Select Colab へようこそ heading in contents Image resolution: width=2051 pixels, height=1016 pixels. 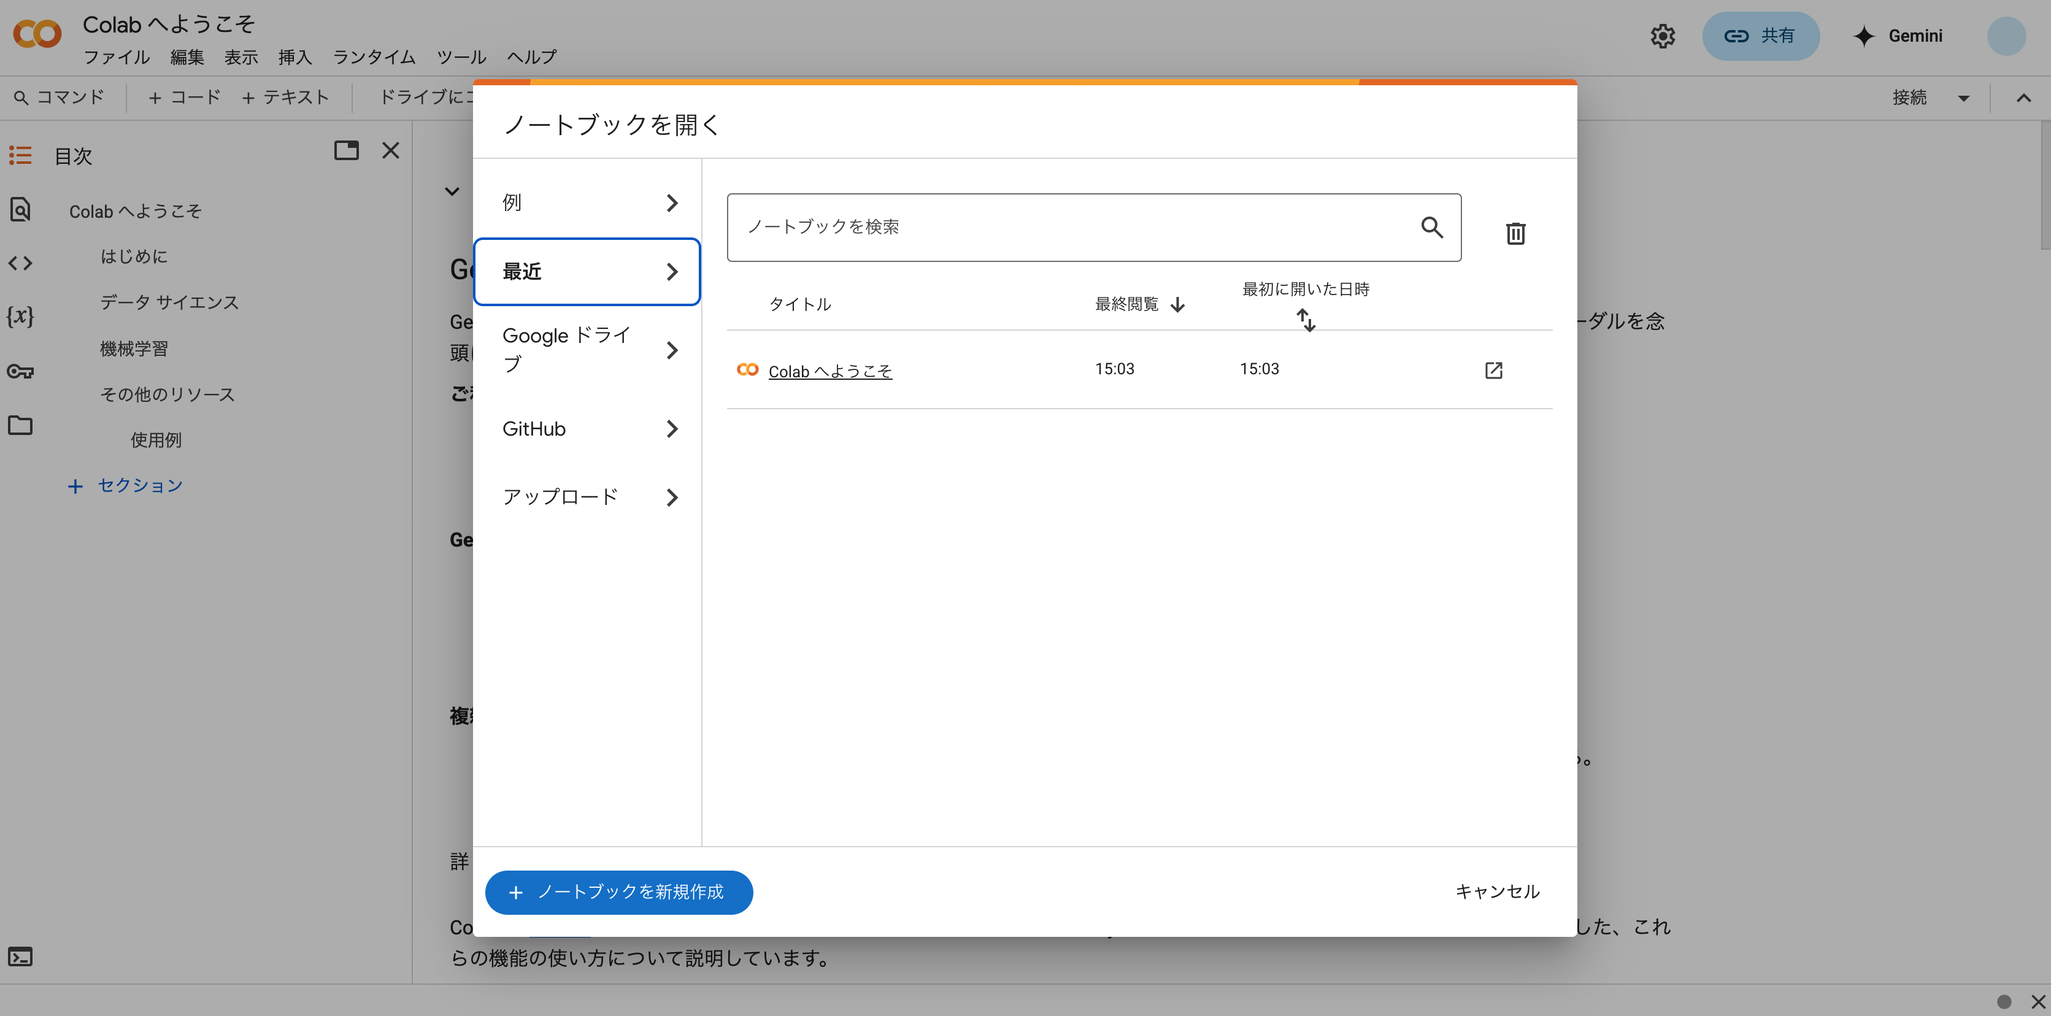click(x=136, y=212)
